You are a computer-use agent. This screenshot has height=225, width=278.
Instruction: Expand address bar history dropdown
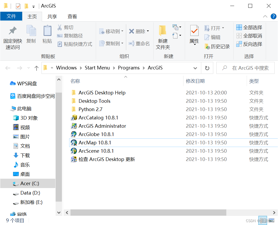(x=195, y=68)
